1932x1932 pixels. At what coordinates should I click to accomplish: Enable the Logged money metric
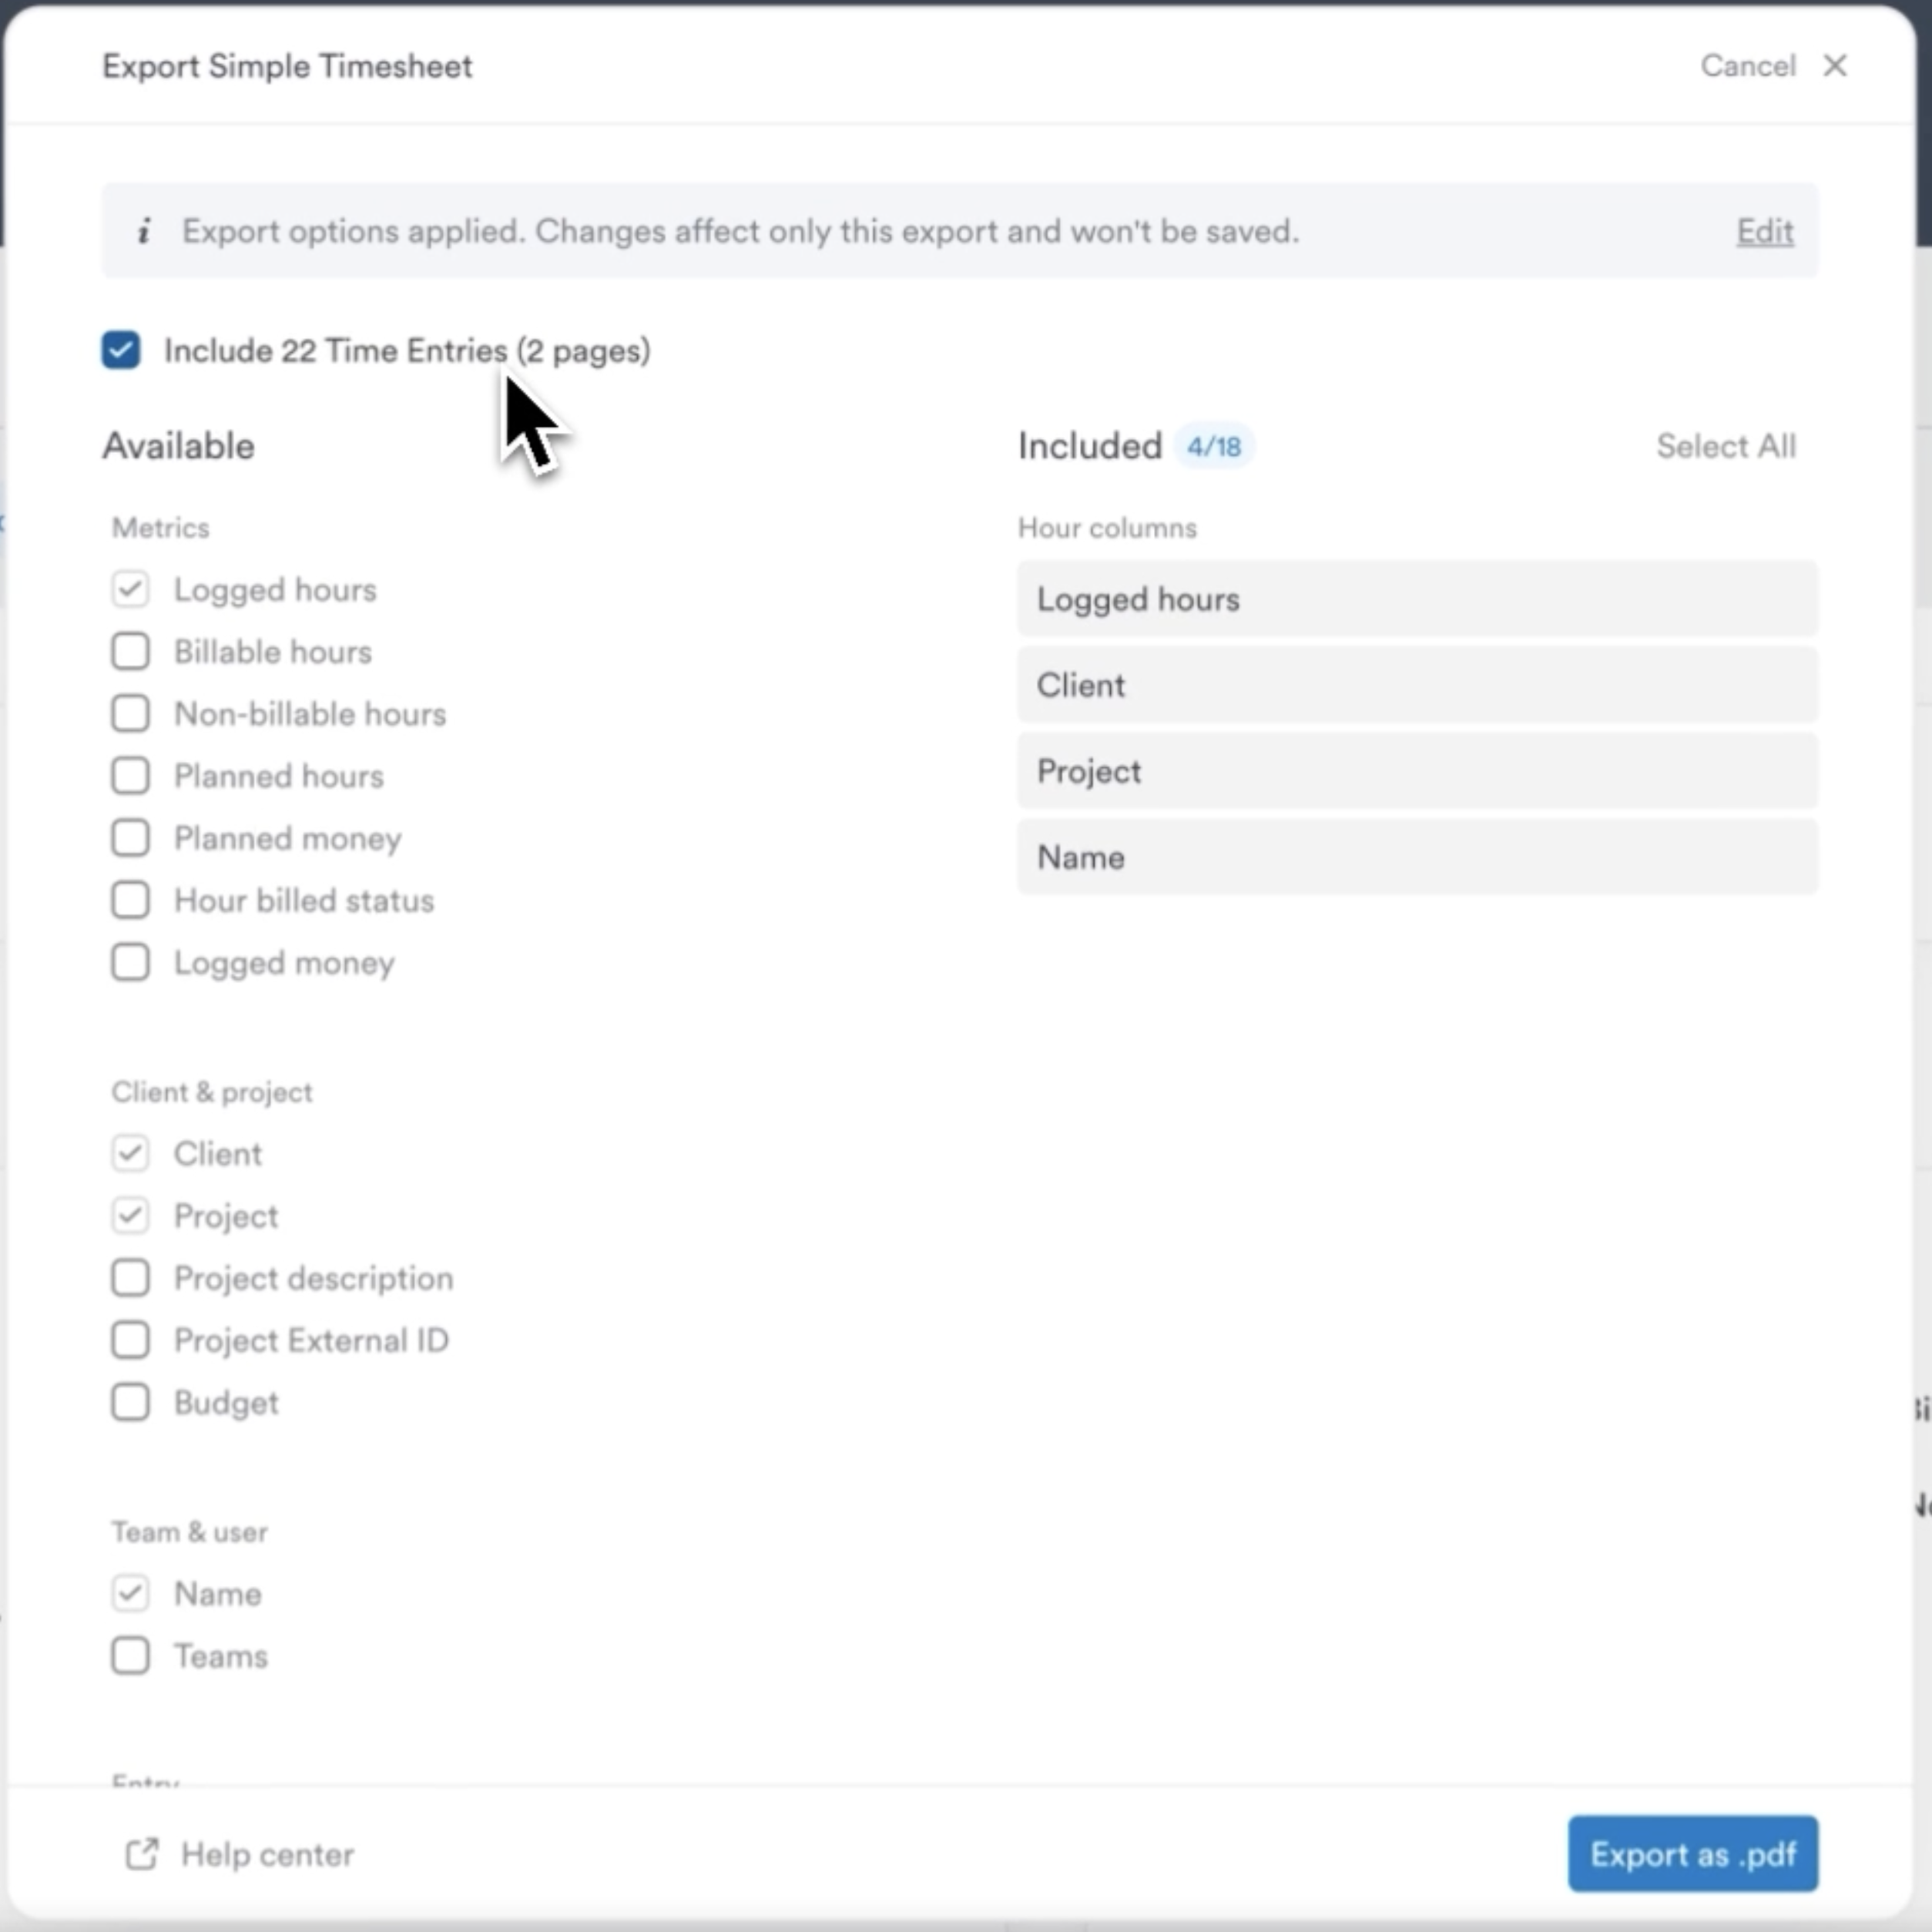point(130,962)
